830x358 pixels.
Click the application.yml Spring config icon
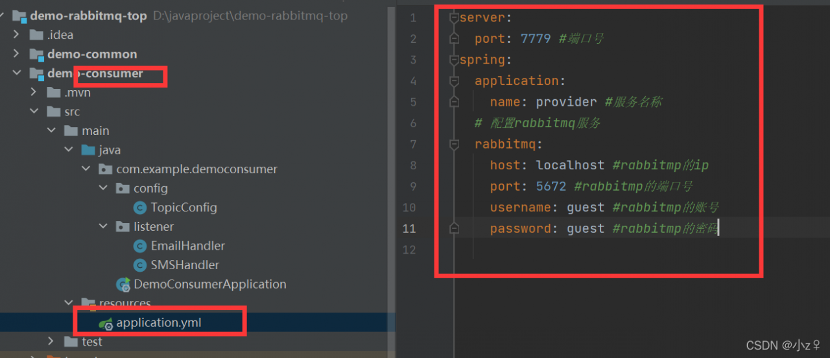105,322
